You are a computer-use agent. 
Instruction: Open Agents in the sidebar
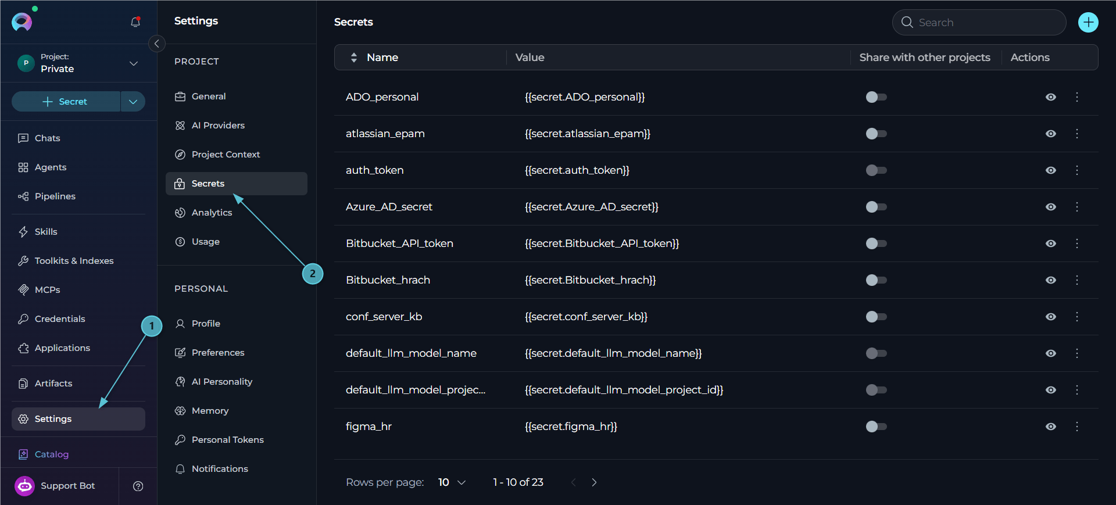(78, 167)
